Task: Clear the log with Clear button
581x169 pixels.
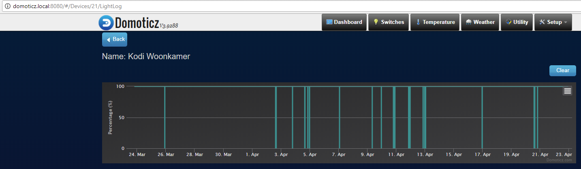Action: click(x=562, y=70)
